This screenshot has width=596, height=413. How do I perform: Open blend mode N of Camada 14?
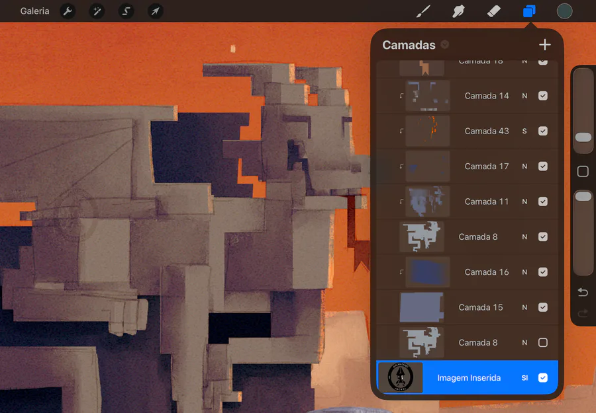[524, 96]
